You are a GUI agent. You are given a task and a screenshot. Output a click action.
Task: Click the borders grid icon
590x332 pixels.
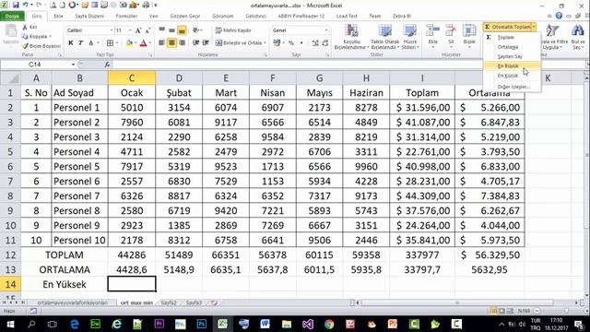pos(110,43)
